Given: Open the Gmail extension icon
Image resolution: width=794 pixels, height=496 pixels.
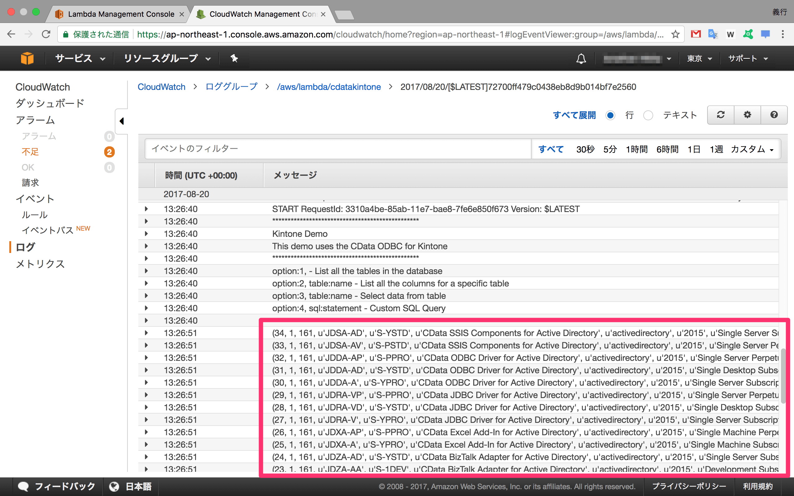Looking at the screenshot, I should [696, 34].
